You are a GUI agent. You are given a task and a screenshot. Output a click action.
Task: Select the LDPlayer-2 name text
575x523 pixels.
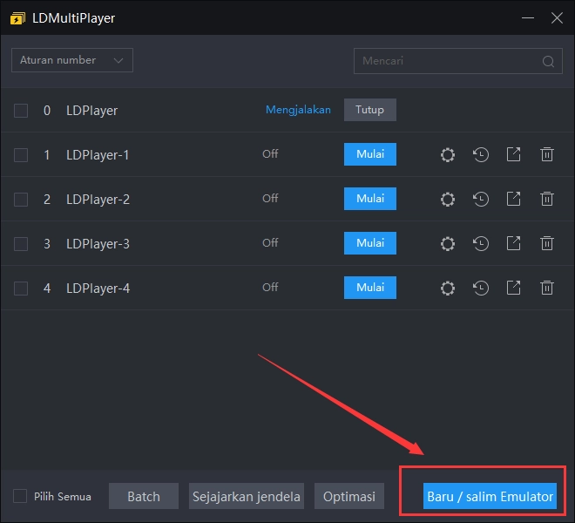[x=98, y=200]
